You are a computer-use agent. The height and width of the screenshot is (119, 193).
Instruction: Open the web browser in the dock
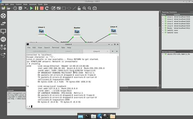[100, 115]
